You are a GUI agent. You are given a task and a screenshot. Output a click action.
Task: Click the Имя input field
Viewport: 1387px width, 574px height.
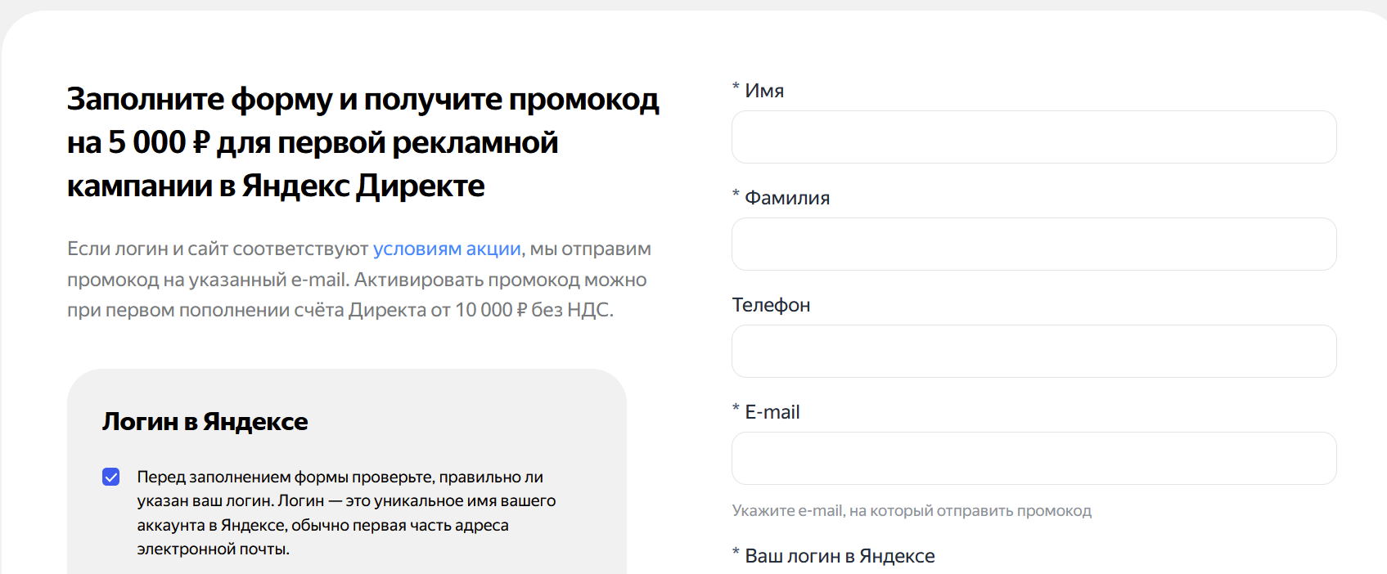(x=1033, y=137)
